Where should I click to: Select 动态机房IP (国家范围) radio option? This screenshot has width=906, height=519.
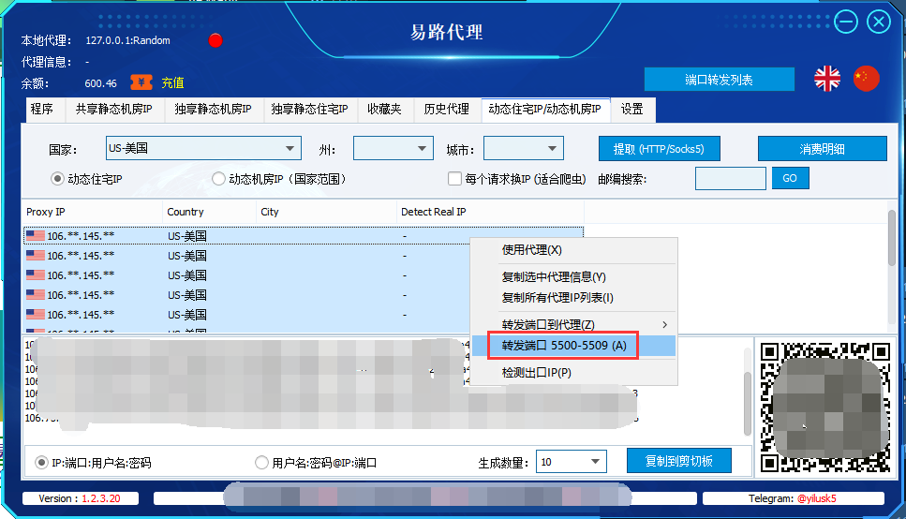tap(219, 179)
